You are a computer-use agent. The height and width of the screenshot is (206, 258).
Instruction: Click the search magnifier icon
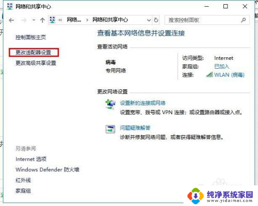244,20
